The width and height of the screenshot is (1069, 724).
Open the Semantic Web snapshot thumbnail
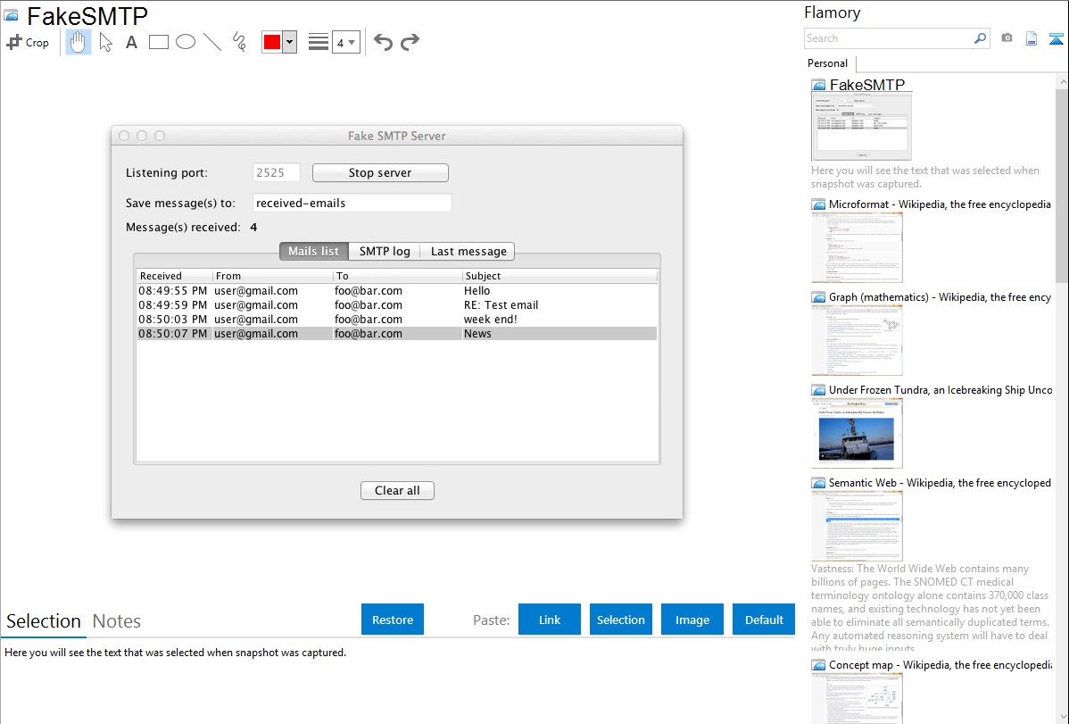[x=857, y=526]
